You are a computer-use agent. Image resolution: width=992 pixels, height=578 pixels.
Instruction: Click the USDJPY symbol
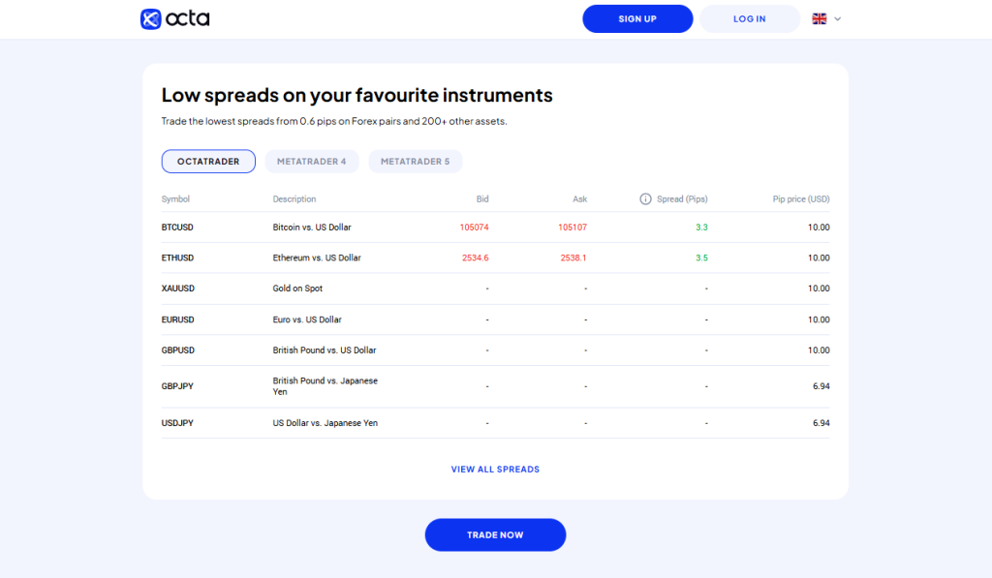point(178,423)
